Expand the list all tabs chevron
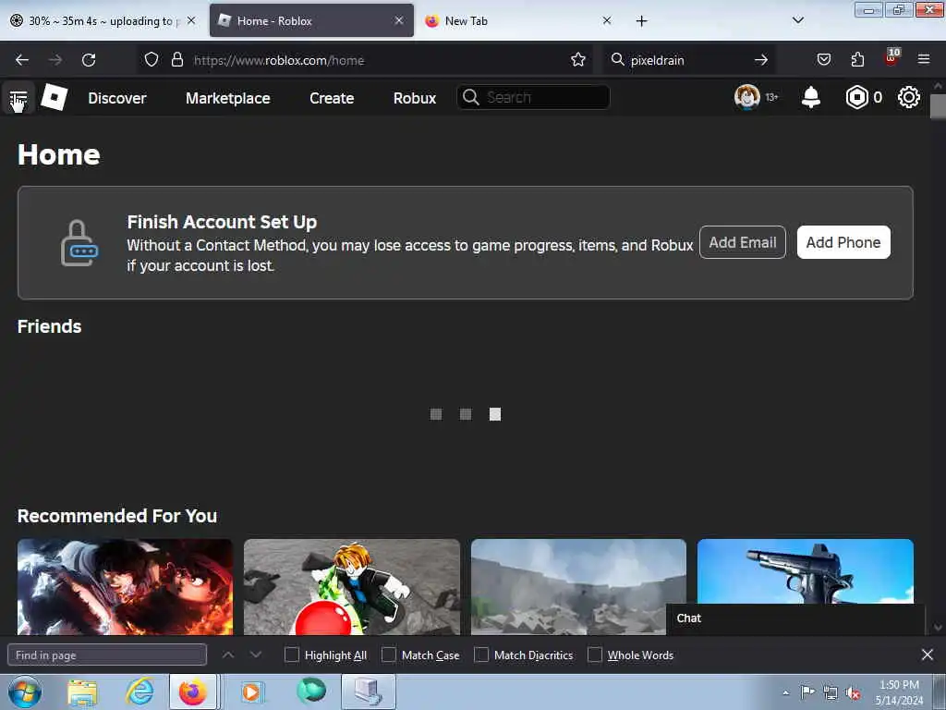 [798, 20]
